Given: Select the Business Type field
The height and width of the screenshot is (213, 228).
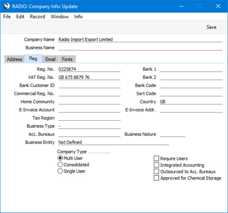Looking at the screenshot, I should [89, 126].
